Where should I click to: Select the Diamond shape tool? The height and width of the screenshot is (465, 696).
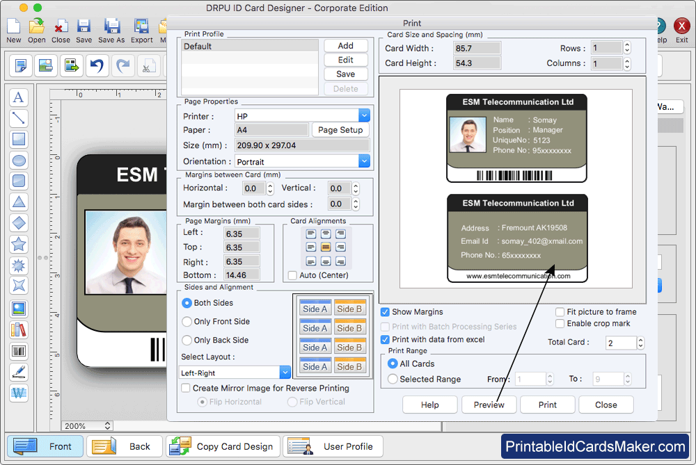19,222
